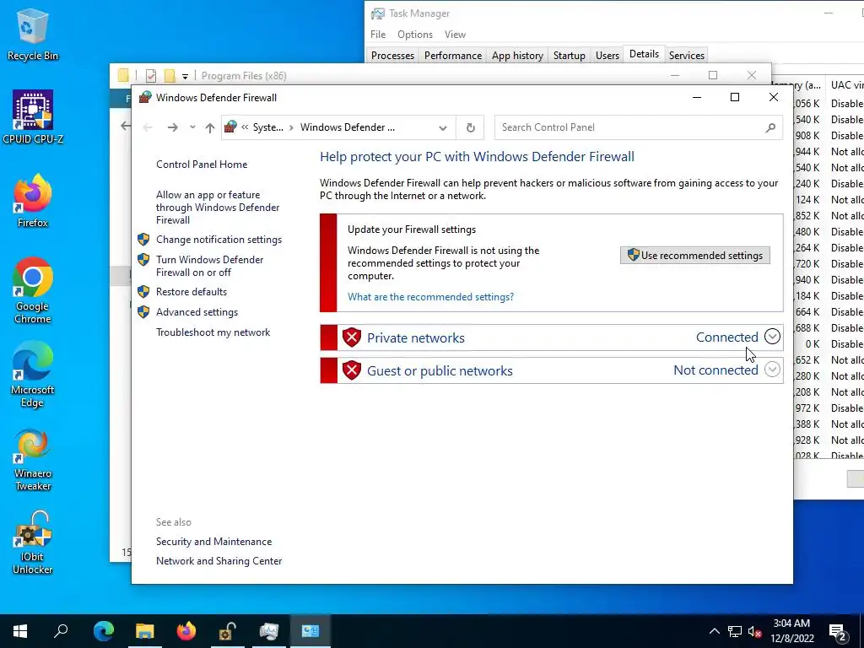Show hidden system tray icons

(x=714, y=631)
